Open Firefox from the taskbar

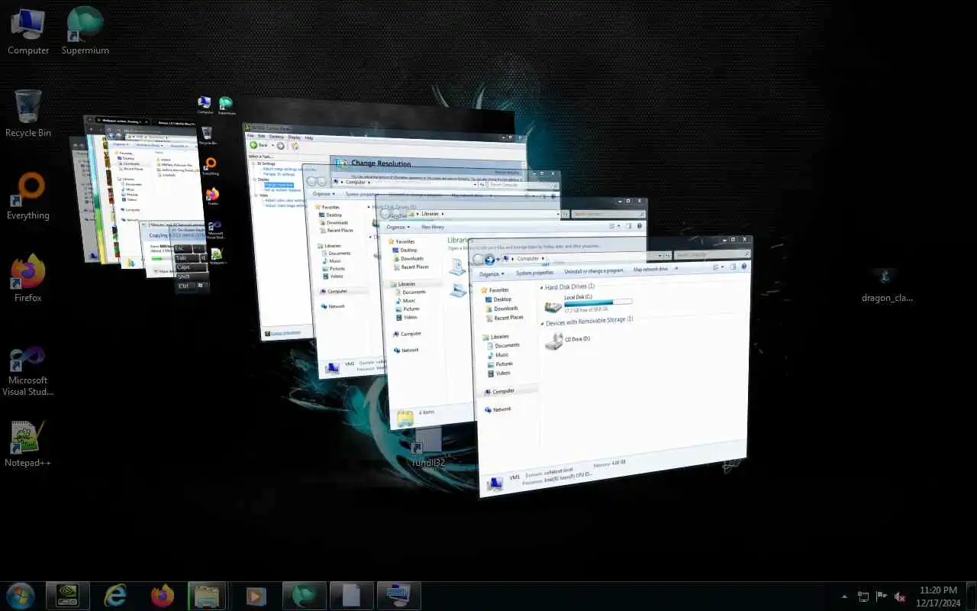[163, 595]
